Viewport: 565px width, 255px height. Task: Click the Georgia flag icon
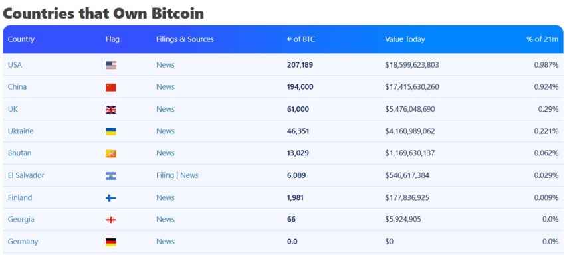(x=111, y=220)
